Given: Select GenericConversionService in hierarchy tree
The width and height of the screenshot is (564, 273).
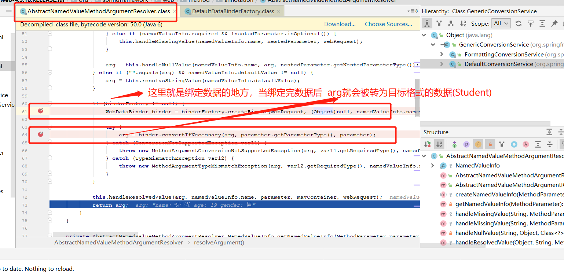Looking at the screenshot, I should coord(494,45).
